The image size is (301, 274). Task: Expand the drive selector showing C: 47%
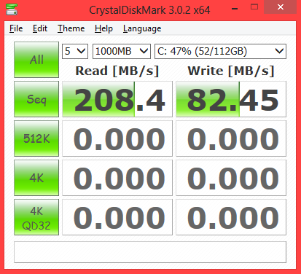point(221,51)
